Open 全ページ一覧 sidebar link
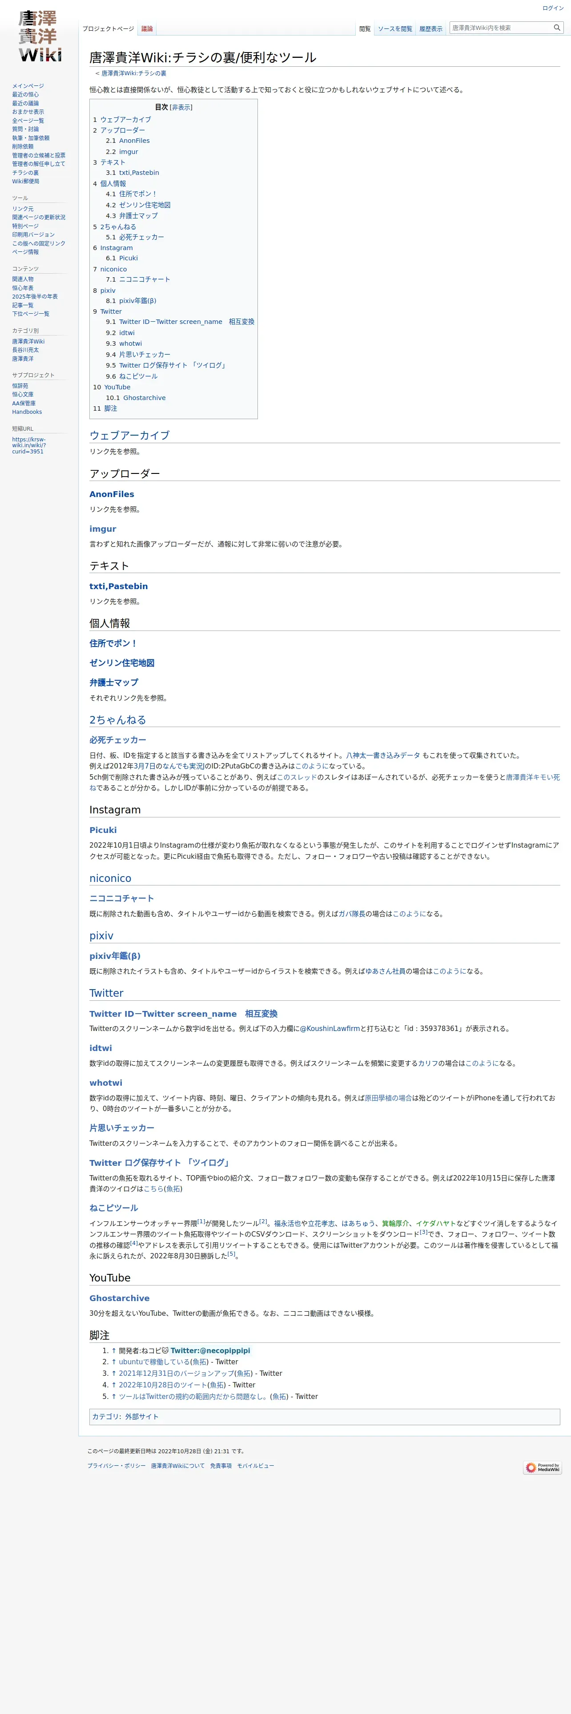Image resolution: width=571 pixels, height=1714 pixels. pos(28,121)
